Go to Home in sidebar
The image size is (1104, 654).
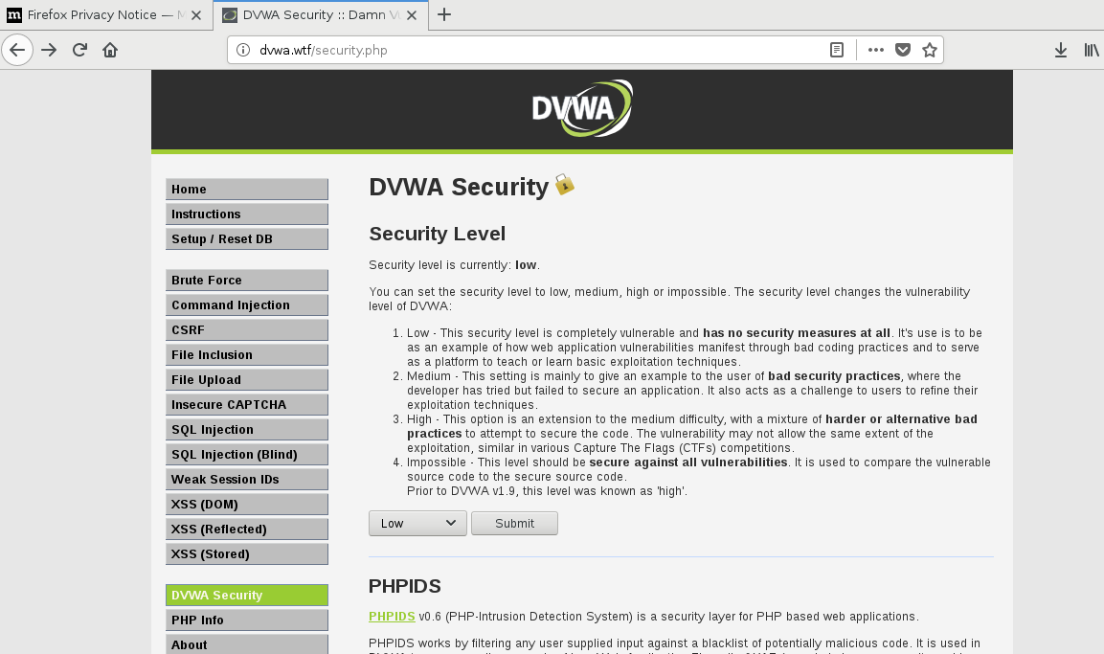click(x=247, y=190)
